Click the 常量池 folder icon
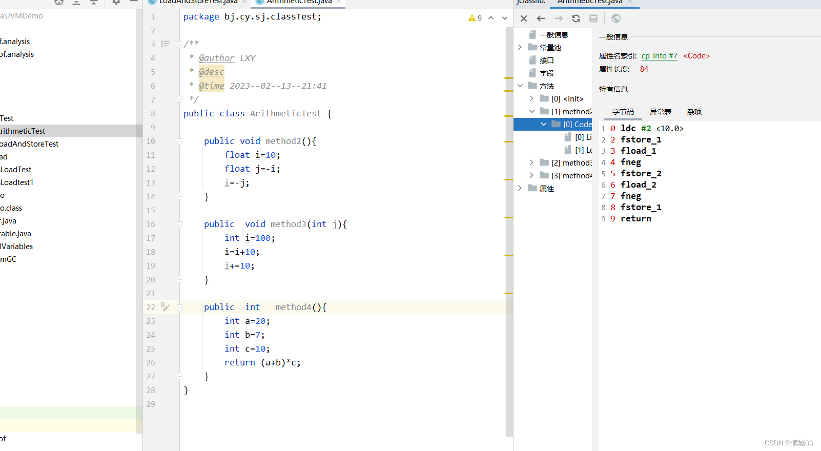This screenshot has height=451, width=821. (532, 47)
